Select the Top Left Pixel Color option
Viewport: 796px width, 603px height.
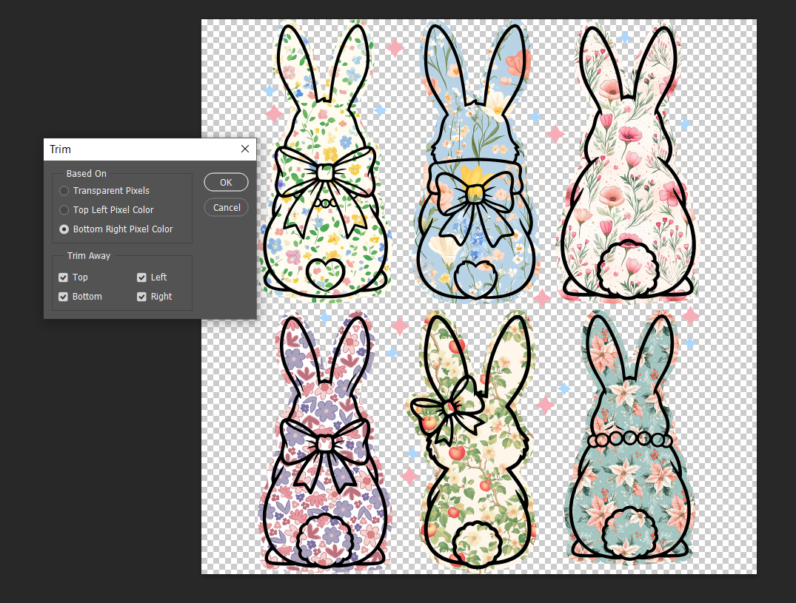coord(64,209)
